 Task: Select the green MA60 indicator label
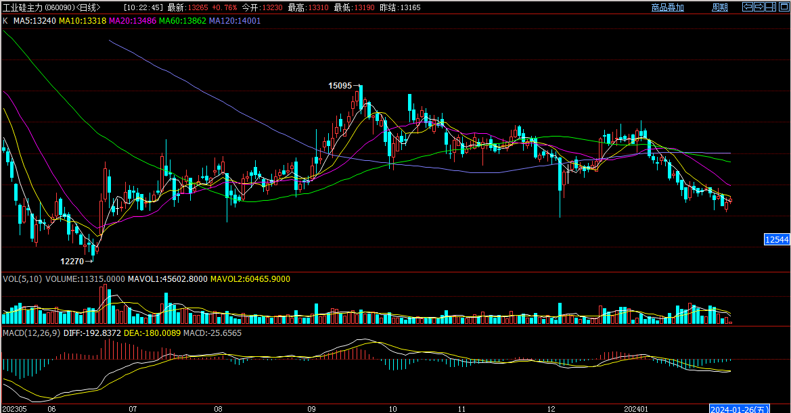pyautogui.click(x=182, y=21)
